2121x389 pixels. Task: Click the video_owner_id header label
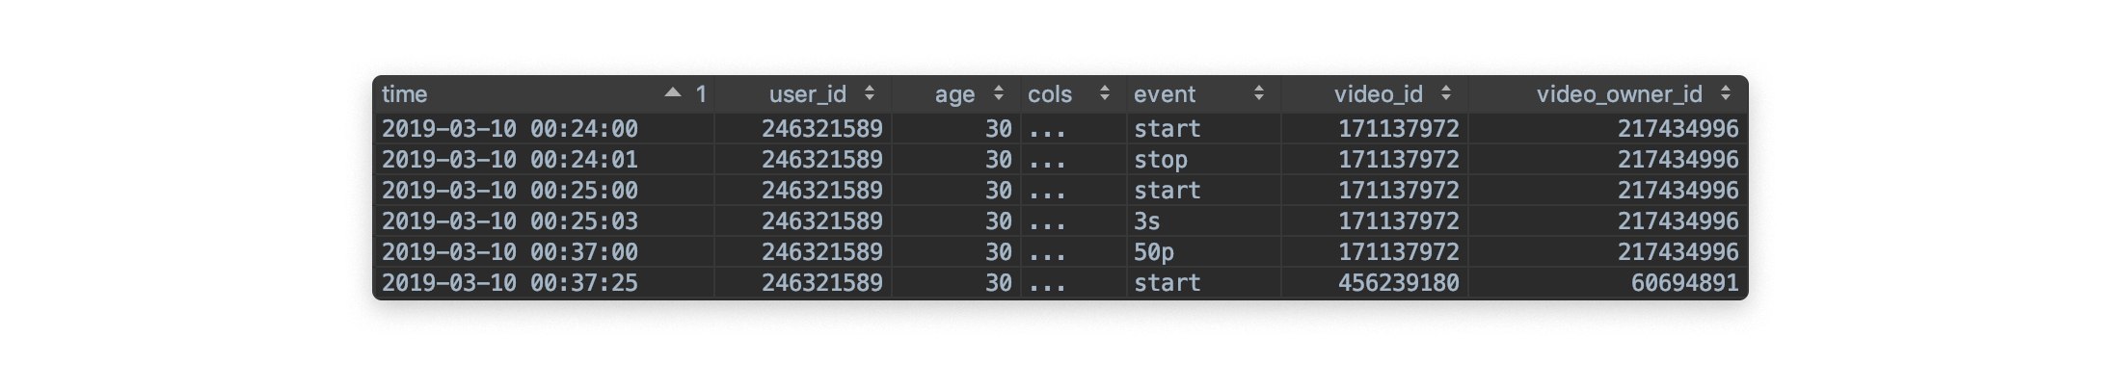tap(1619, 94)
